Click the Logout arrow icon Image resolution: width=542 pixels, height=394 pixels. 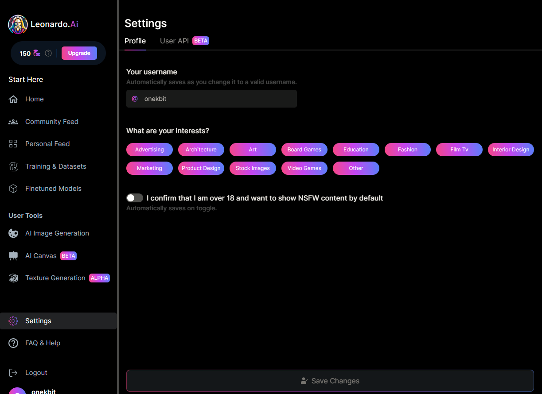point(13,373)
